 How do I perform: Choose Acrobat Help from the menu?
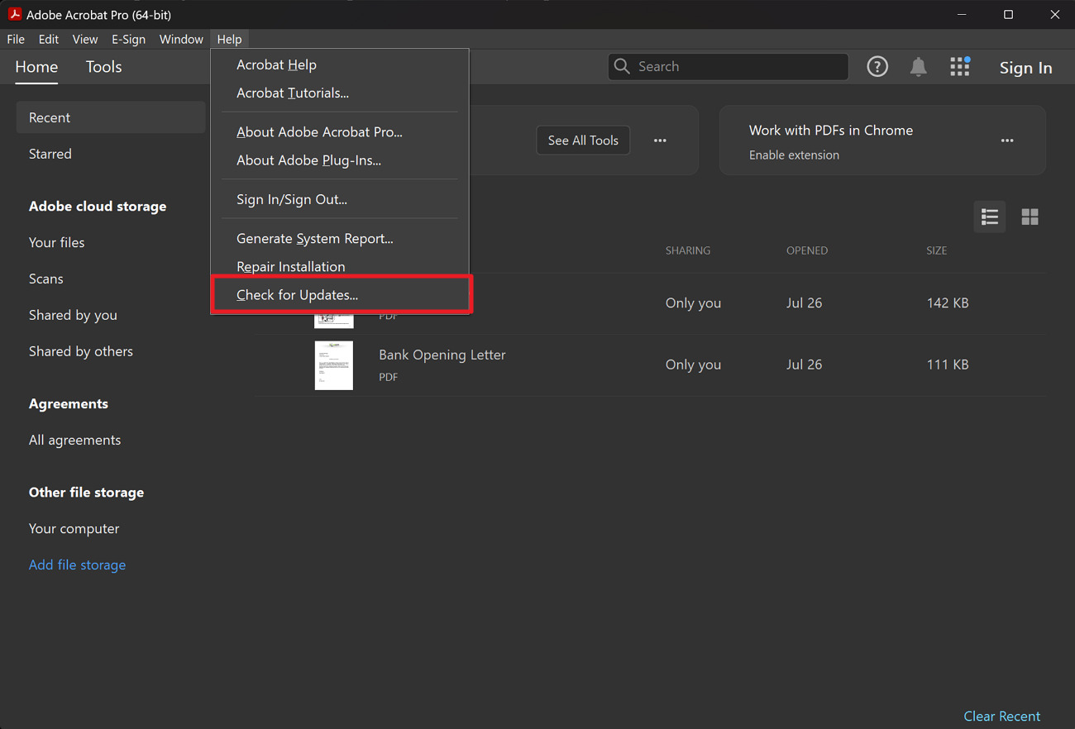[340, 64]
